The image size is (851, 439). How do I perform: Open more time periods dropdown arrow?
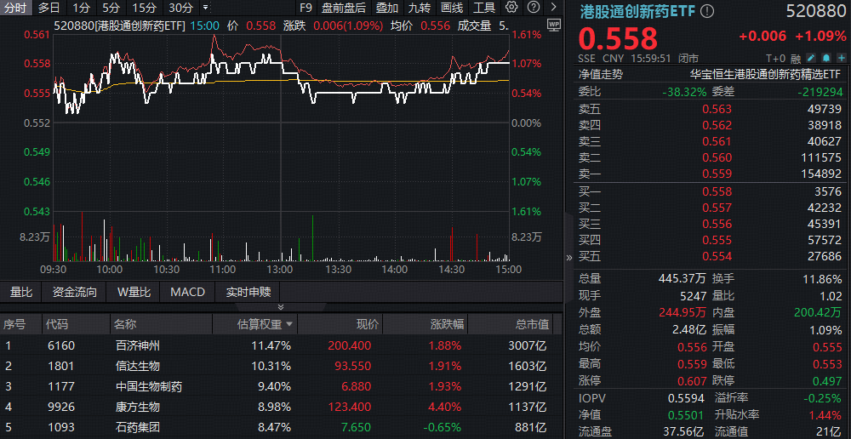(206, 8)
